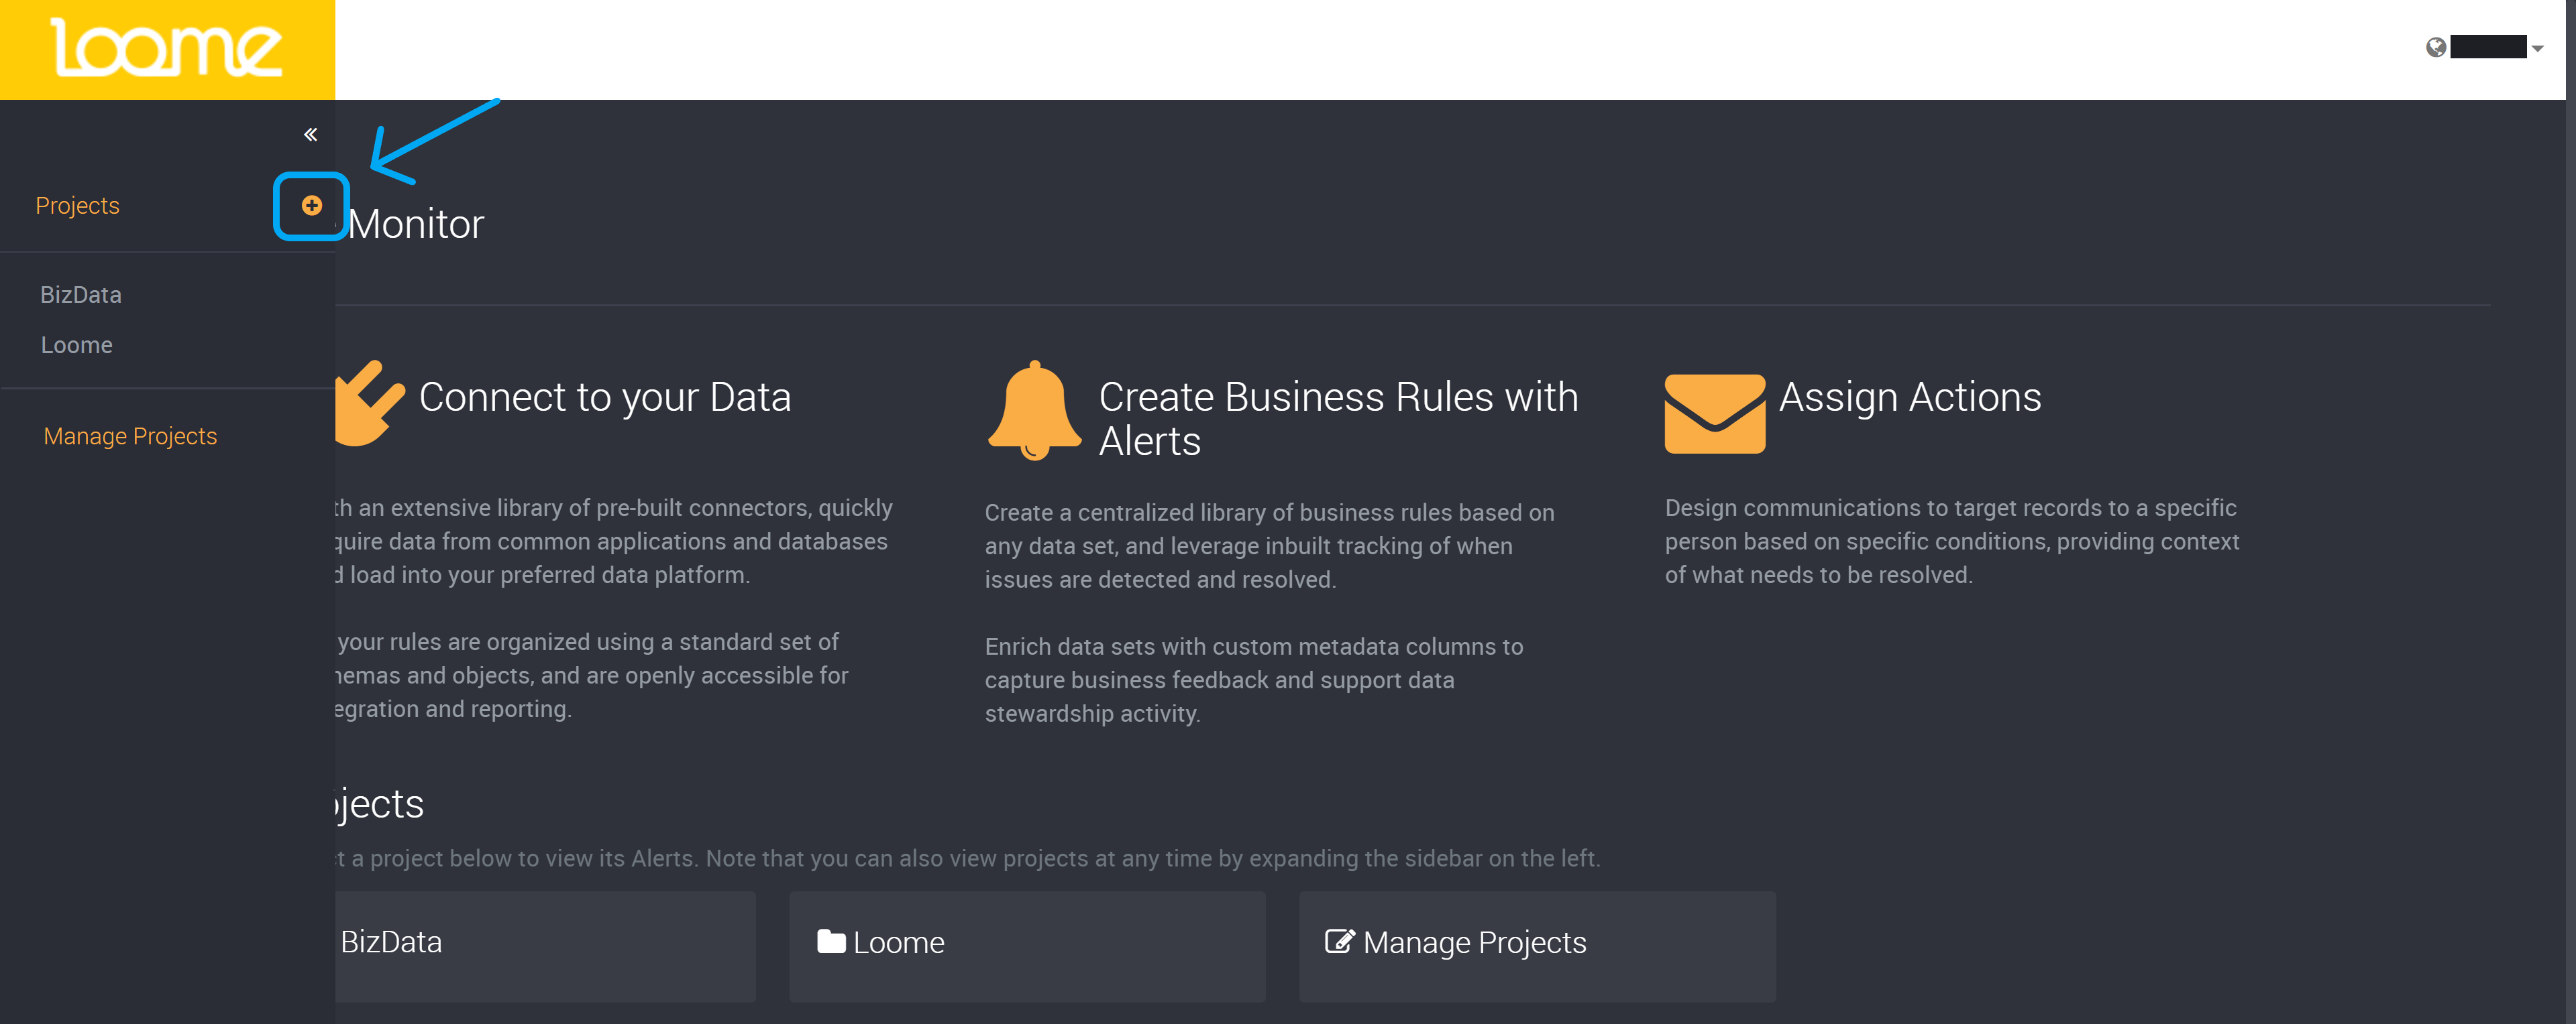Open the Projects sidebar heading
The image size is (2576, 1024).
[x=78, y=206]
